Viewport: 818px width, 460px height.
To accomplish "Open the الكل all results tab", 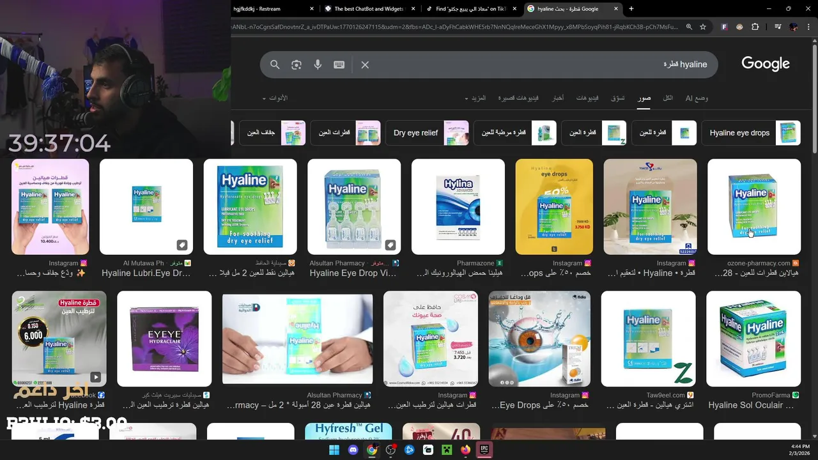I will [x=668, y=98].
